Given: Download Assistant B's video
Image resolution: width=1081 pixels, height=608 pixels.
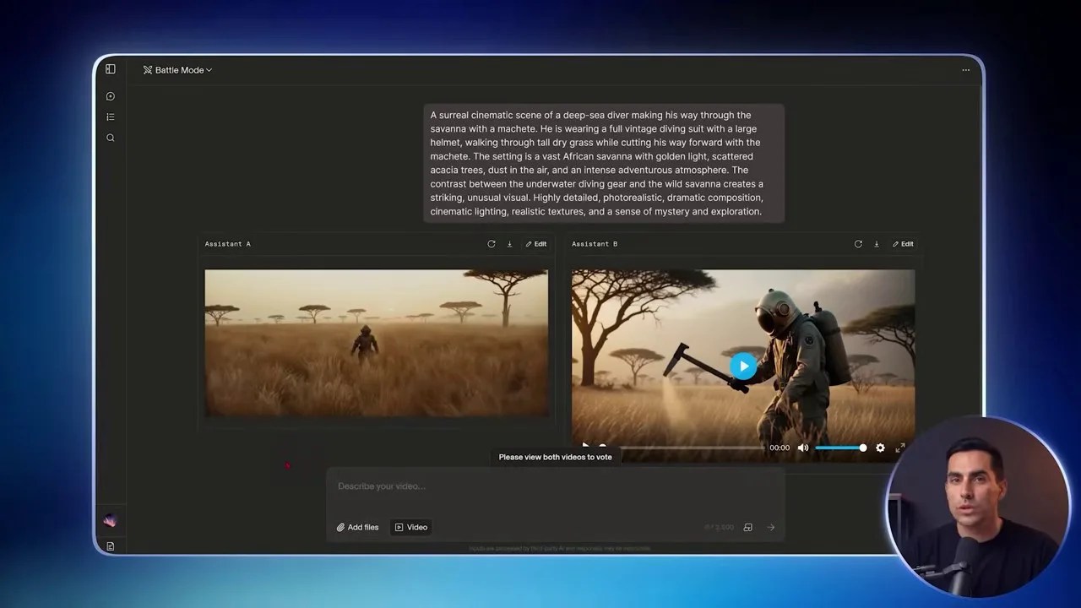Looking at the screenshot, I should point(877,244).
